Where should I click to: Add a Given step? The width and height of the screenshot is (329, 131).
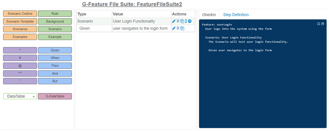click(x=55, y=50)
